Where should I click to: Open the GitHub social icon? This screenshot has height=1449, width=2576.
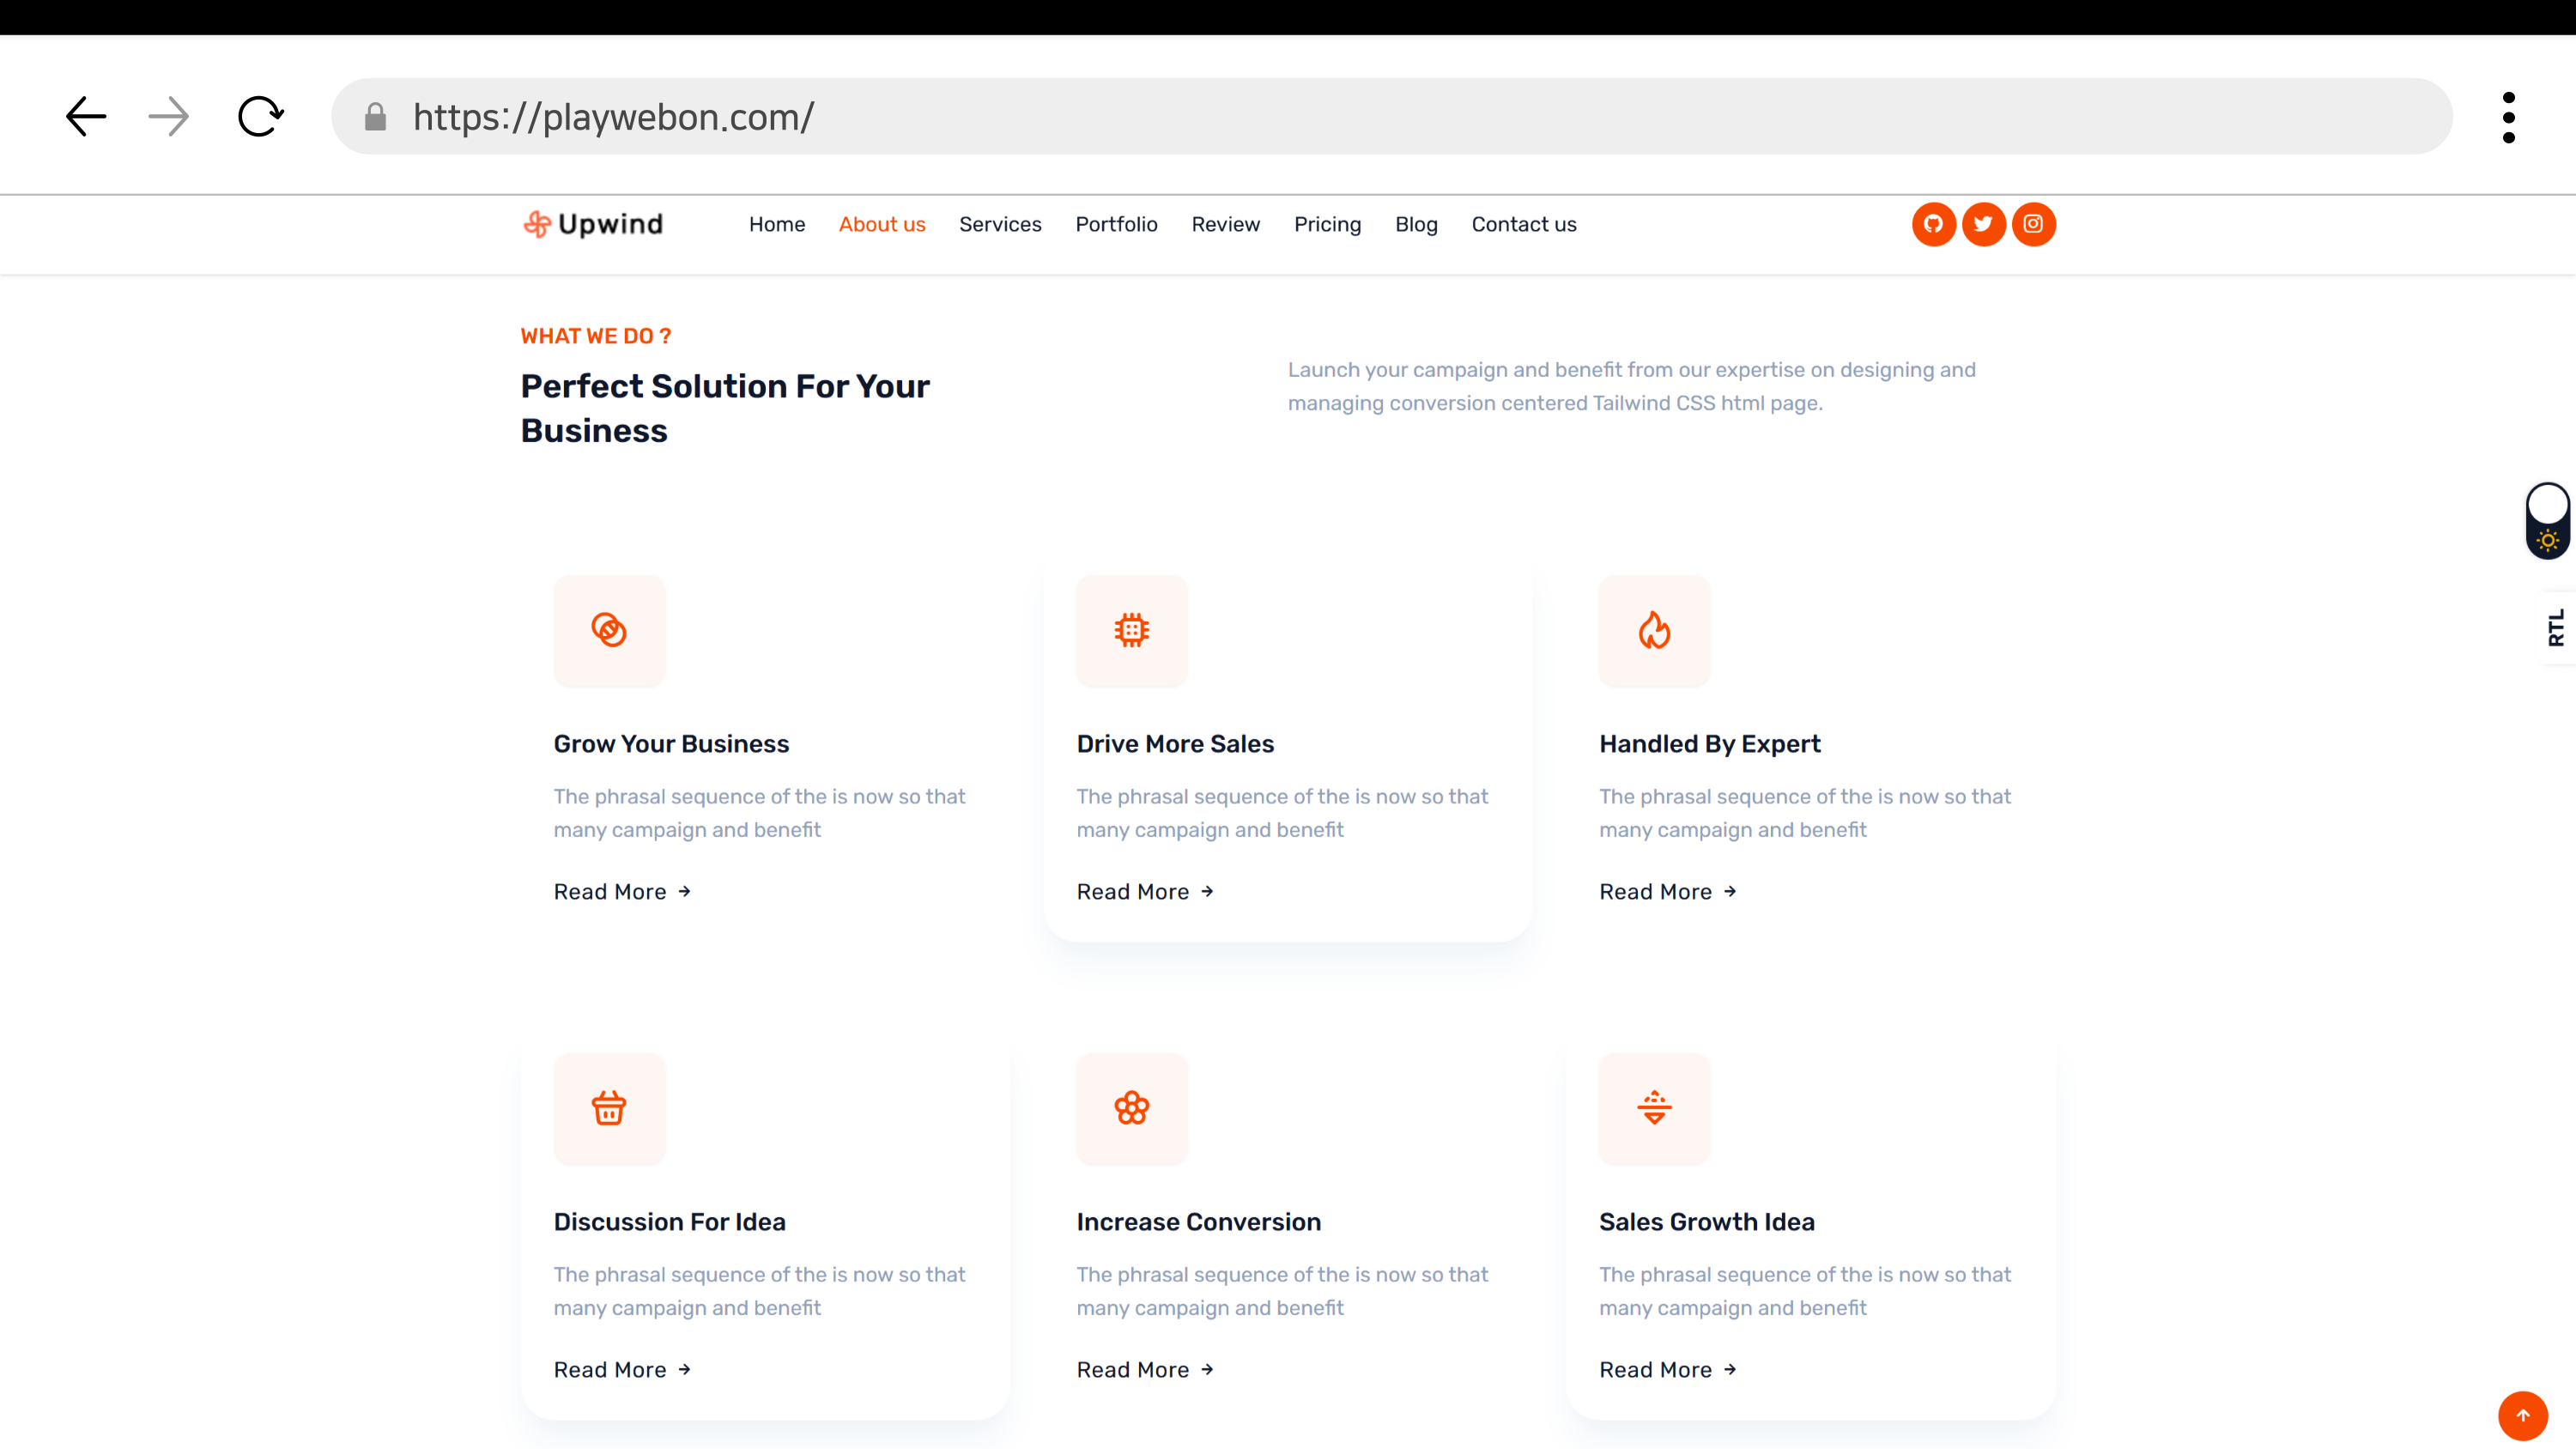(x=1933, y=224)
